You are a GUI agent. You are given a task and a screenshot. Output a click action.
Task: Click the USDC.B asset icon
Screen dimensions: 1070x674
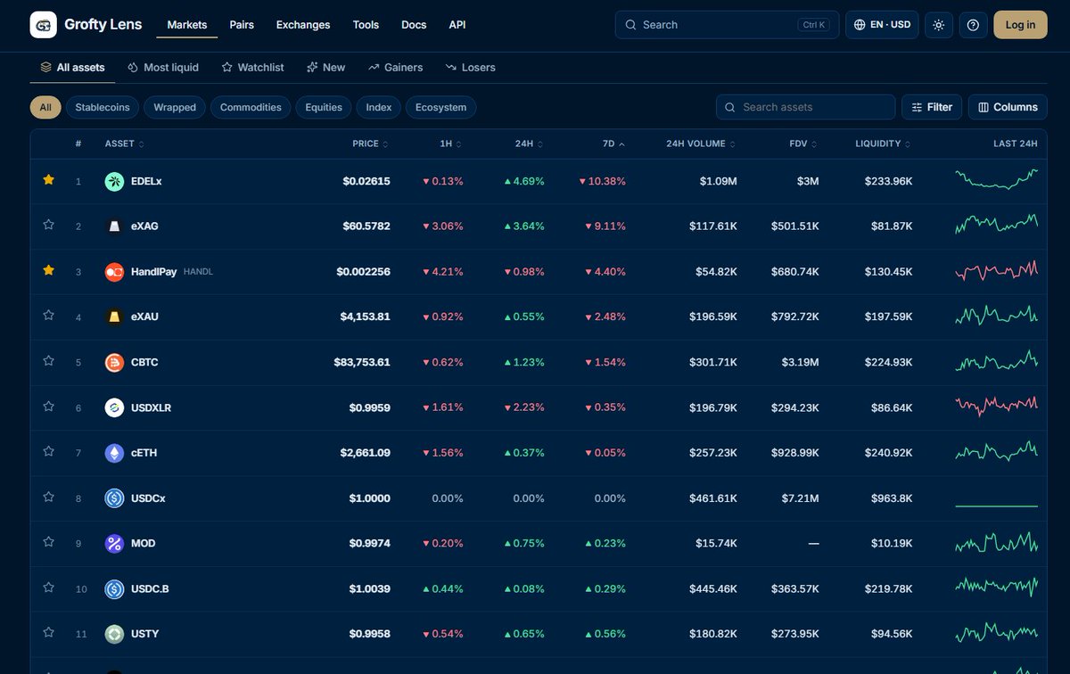click(114, 588)
